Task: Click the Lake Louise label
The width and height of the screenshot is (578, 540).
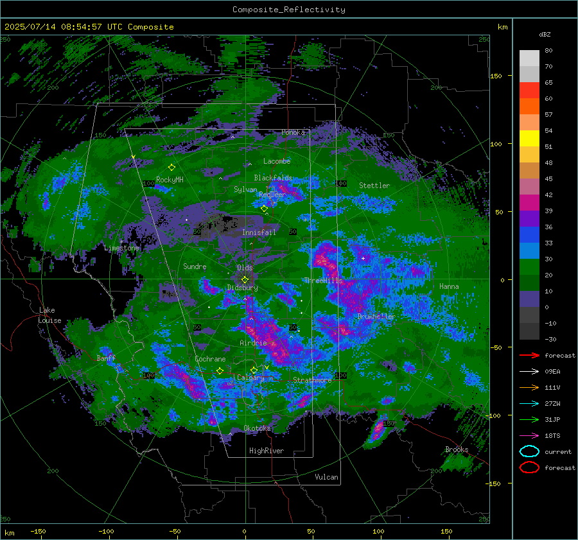Action: [x=49, y=315]
